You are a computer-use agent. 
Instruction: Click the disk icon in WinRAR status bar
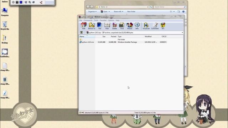click(80, 112)
